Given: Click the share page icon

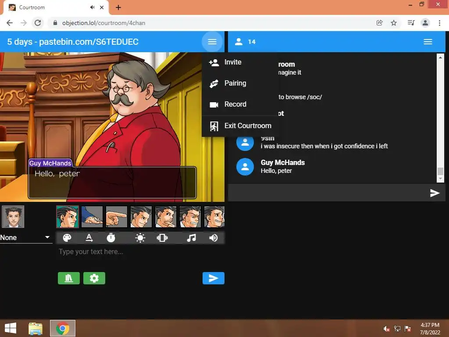Looking at the screenshot, I should pos(379,23).
